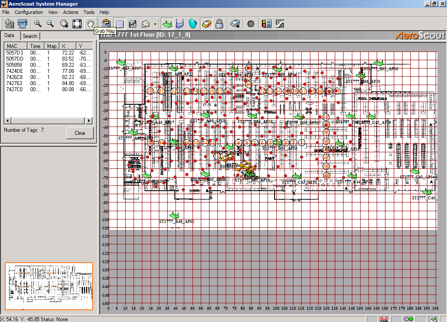
Task: Open the dropdown arrow beside the palette icon
Action: (155, 24)
